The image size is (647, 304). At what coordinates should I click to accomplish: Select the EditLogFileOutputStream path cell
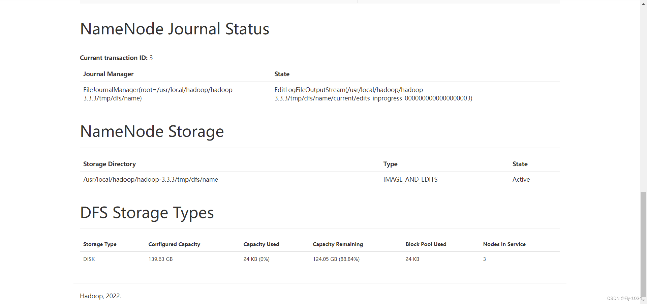(373, 94)
